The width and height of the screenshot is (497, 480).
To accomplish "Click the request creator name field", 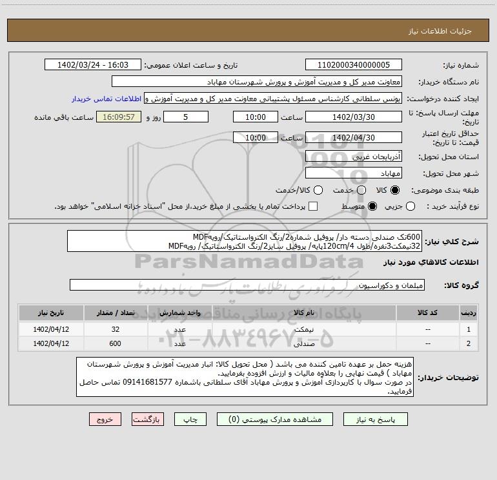I will (273, 98).
